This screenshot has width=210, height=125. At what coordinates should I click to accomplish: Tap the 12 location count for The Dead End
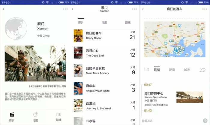pos(132,55)
